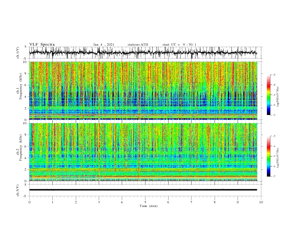Click time-axis tick label "2"
This screenshot has height=227, width=294.
coord(76,202)
